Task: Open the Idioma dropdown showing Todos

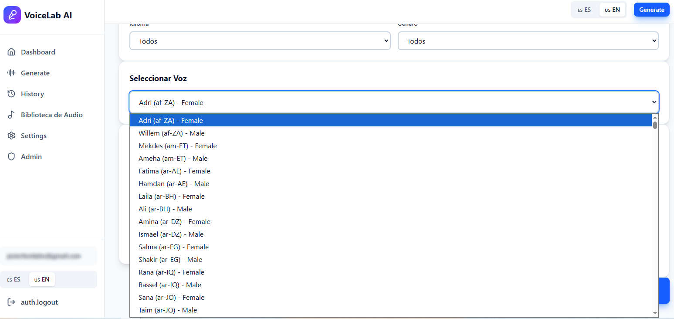Action: [x=260, y=40]
